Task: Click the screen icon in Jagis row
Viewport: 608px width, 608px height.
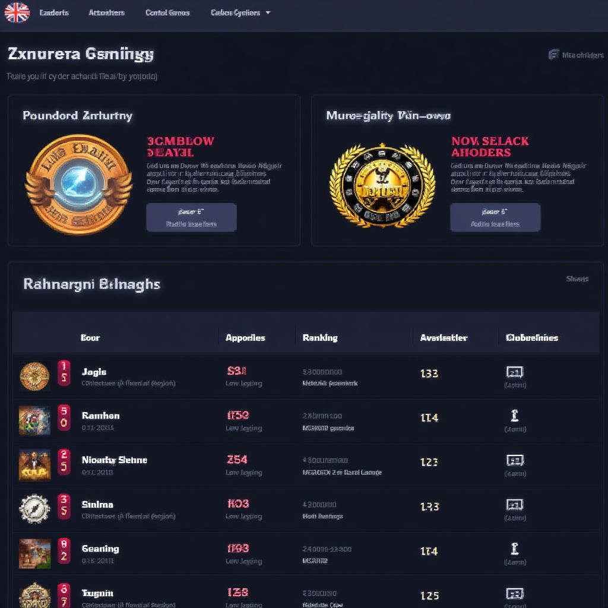Action: coord(515,372)
